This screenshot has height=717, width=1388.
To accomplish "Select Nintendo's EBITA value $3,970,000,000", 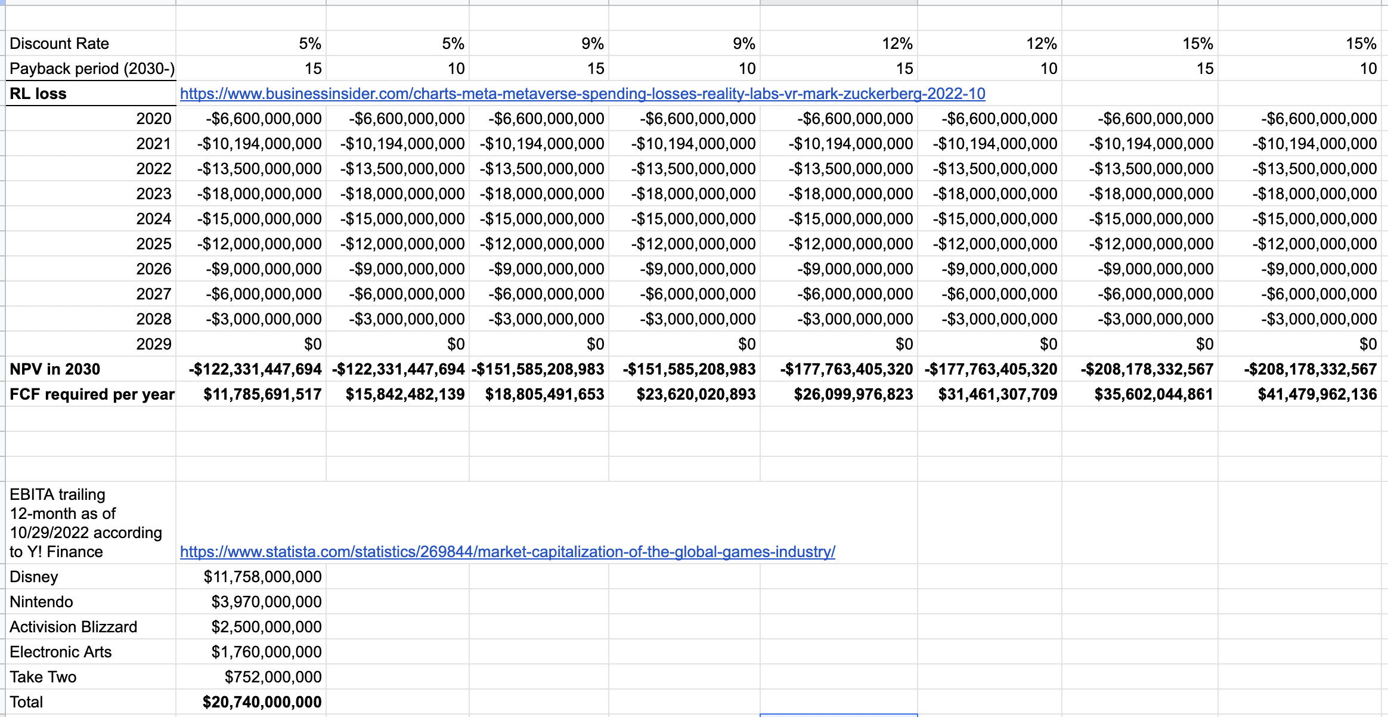I will point(251,602).
